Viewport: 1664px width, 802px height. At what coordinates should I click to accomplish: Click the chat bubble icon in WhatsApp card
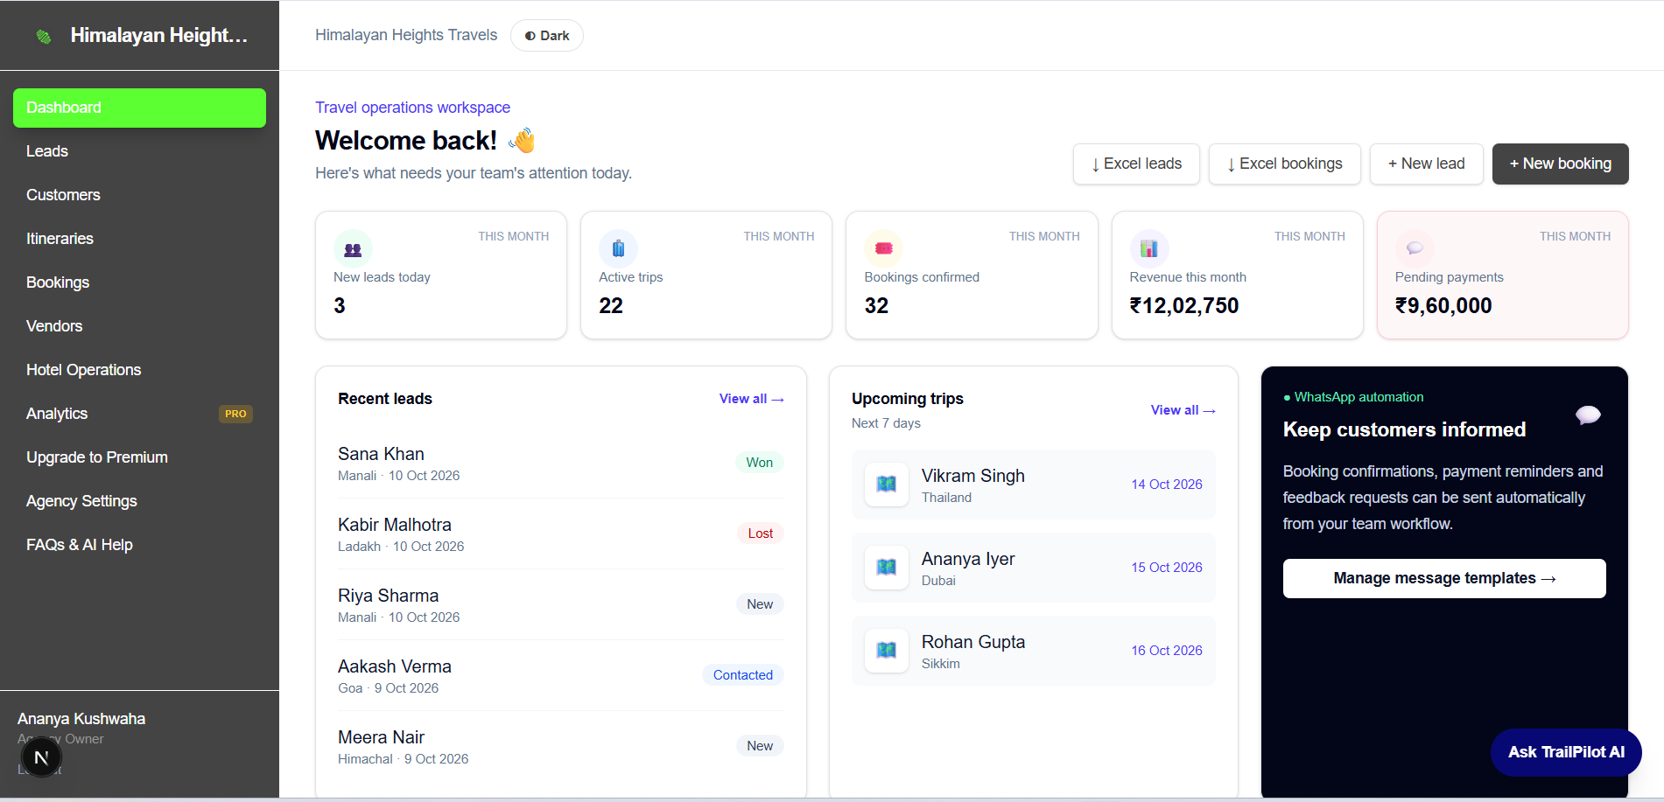tap(1588, 415)
